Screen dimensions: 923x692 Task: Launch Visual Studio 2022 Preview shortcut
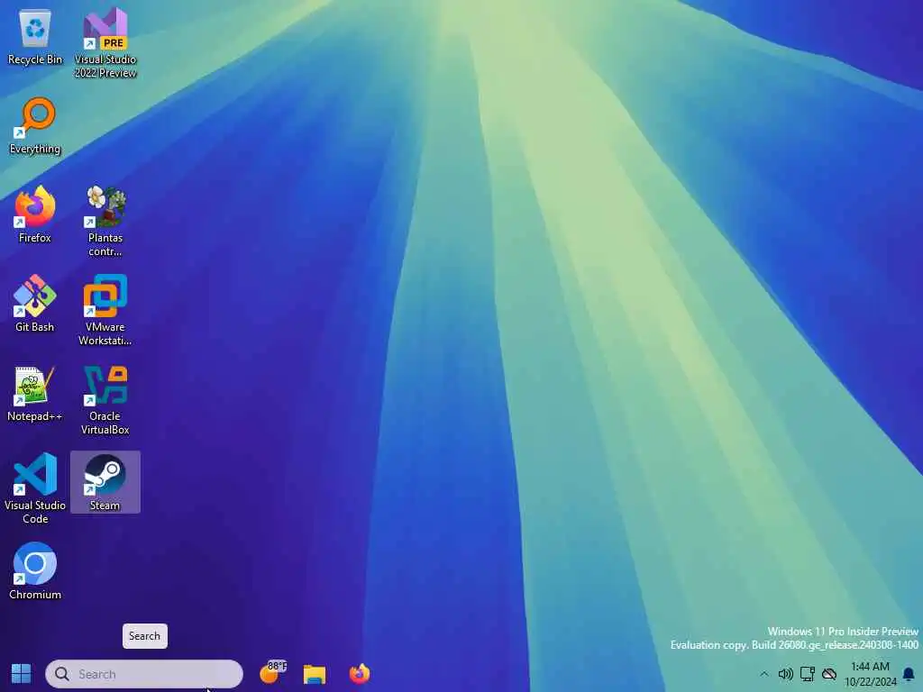105,42
